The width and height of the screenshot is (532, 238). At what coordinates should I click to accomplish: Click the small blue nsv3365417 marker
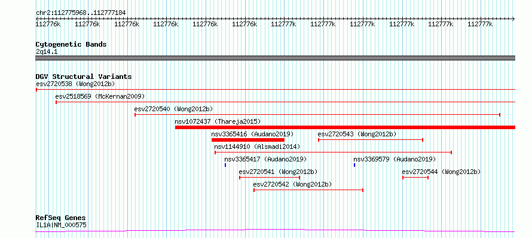point(225,165)
